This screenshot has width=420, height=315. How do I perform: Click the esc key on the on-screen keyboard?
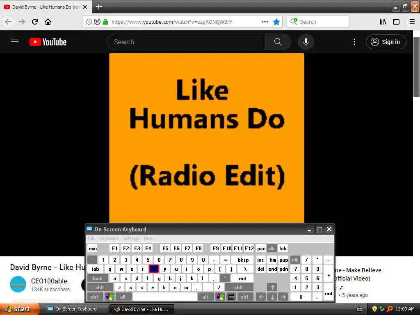[93, 248]
